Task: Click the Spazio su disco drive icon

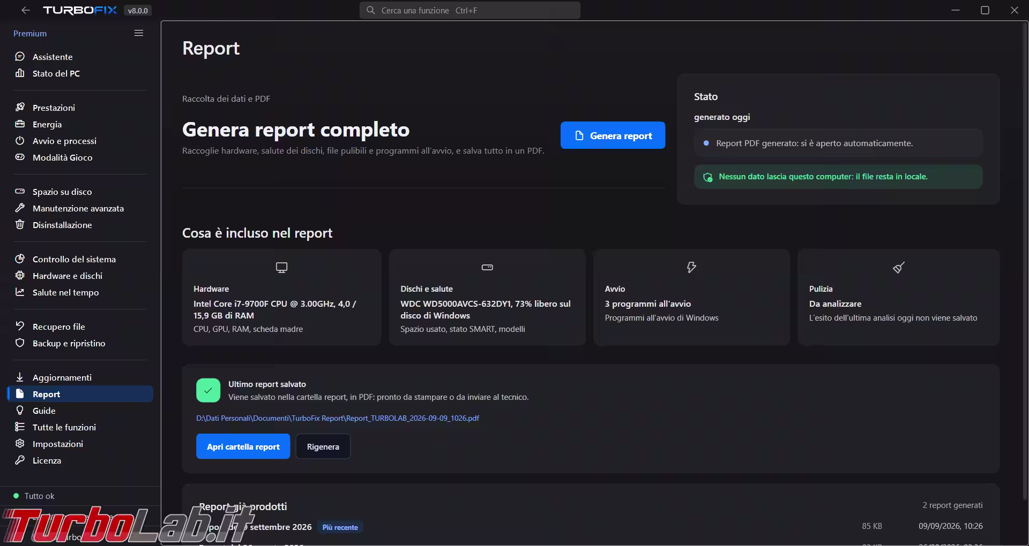Action: click(20, 192)
